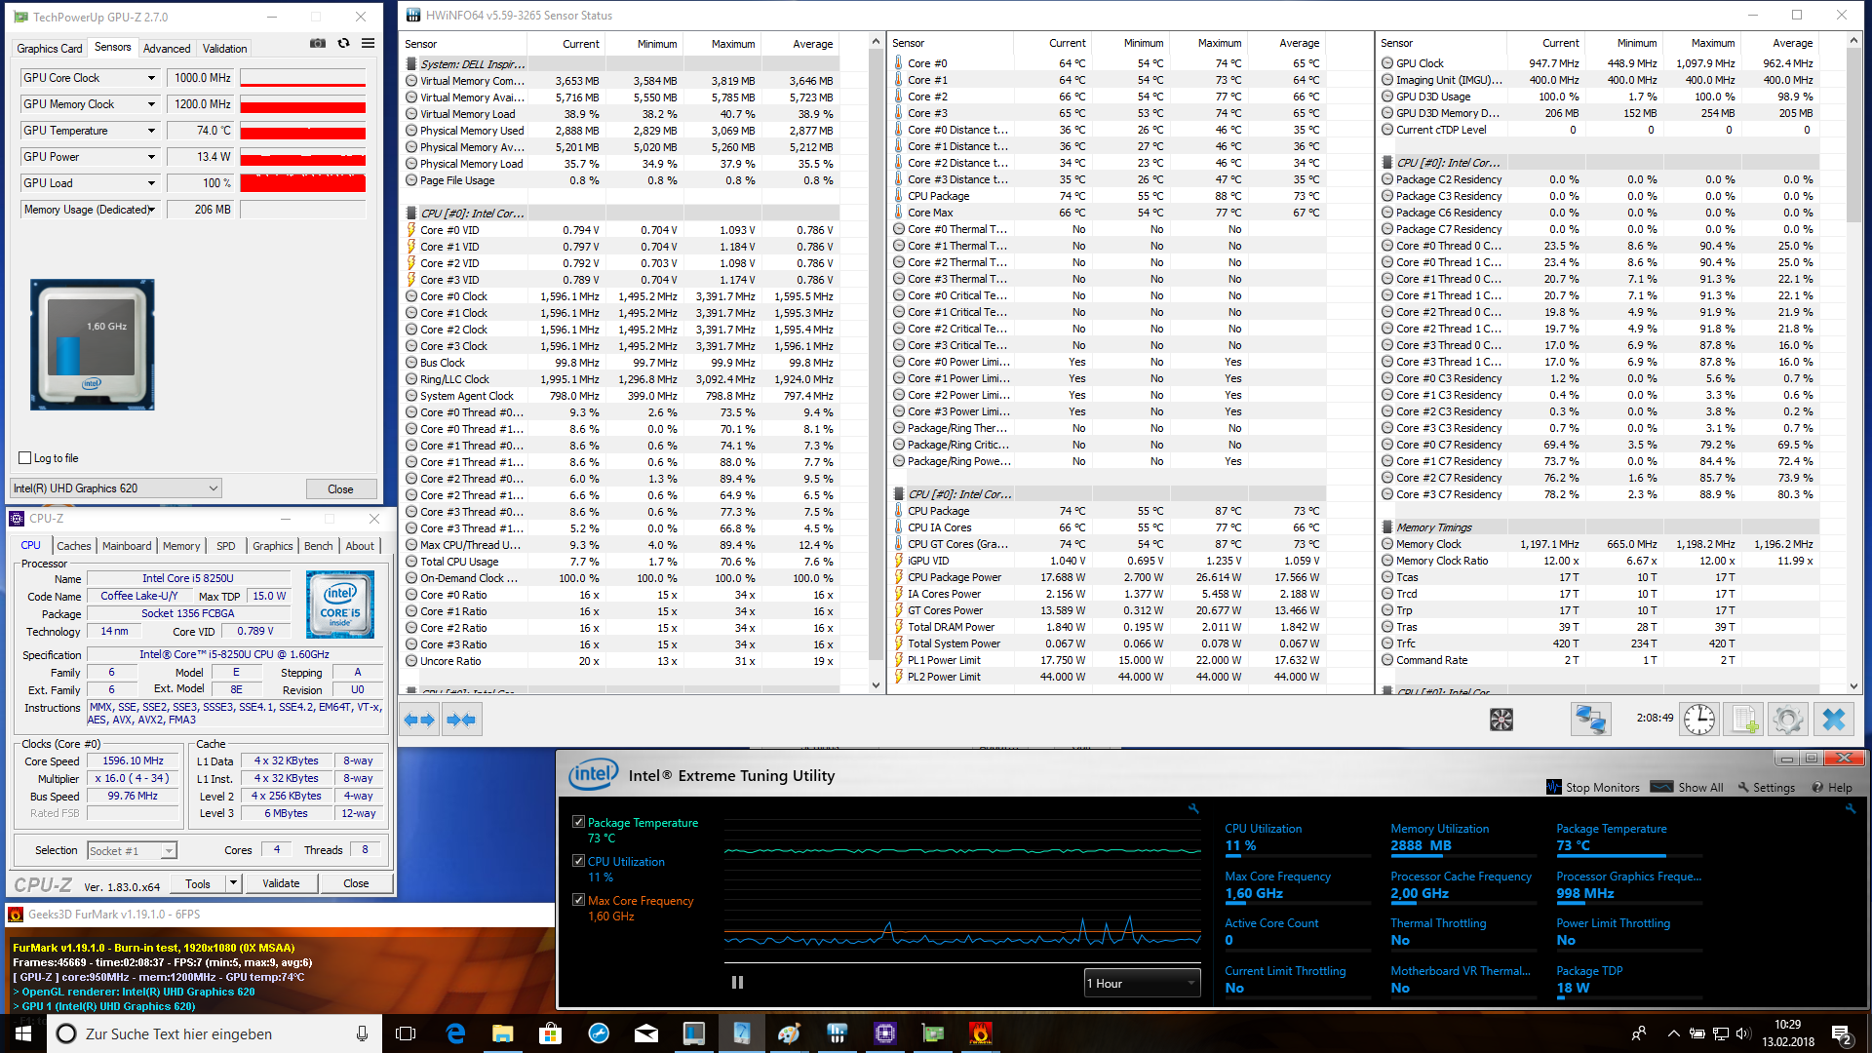Image resolution: width=1872 pixels, height=1053 pixels.
Task: Pause XTU monitoring graph
Action: [x=737, y=983]
